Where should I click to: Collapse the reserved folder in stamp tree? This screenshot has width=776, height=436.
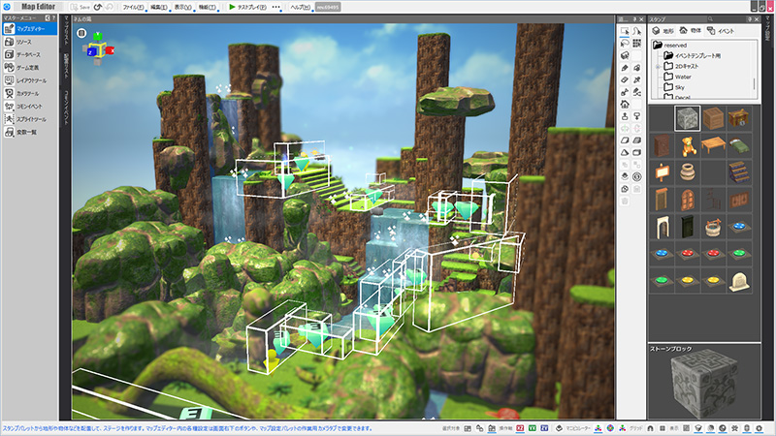[x=657, y=45]
